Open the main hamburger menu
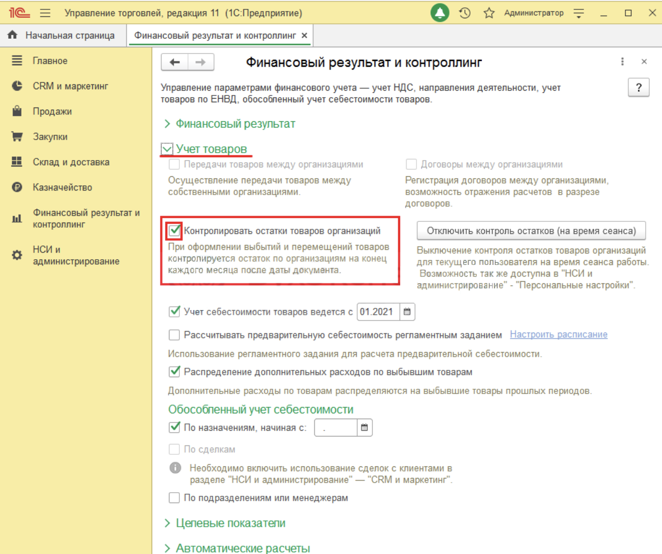Image resolution: width=662 pixels, height=554 pixels. click(x=46, y=13)
